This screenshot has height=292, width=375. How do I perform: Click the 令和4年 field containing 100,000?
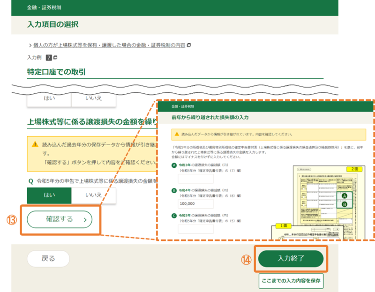pos(195,204)
